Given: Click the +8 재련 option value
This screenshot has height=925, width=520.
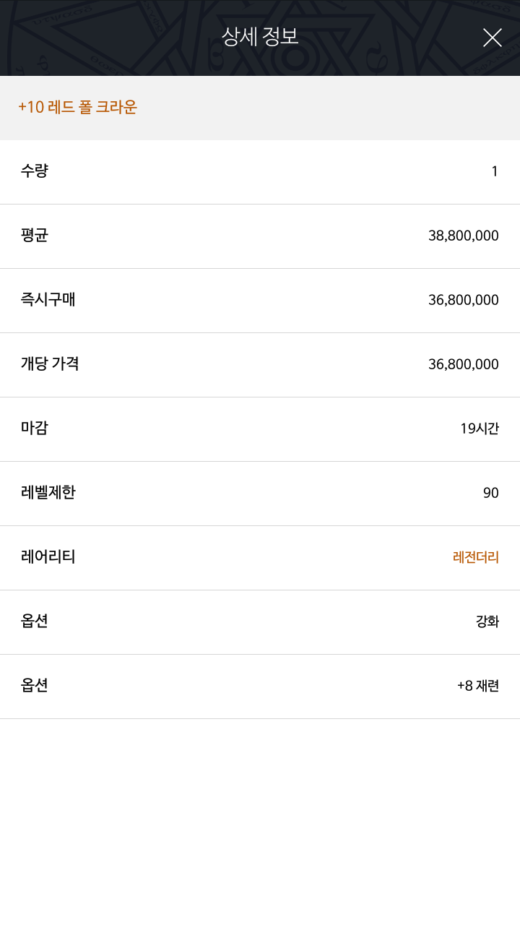Looking at the screenshot, I should point(477,687).
